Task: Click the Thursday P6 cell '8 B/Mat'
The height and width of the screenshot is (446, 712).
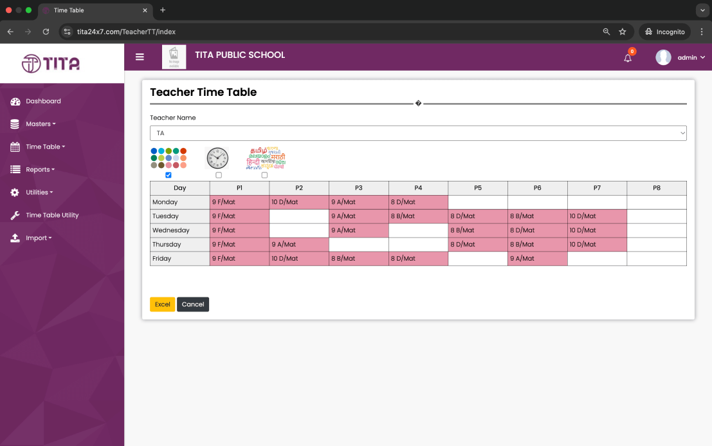Action: (x=538, y=245)
